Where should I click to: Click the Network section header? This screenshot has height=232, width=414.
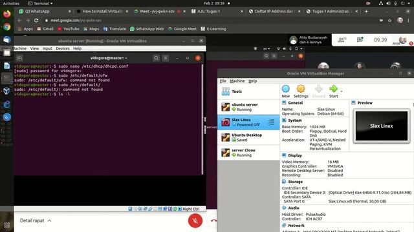pos(296,226)
